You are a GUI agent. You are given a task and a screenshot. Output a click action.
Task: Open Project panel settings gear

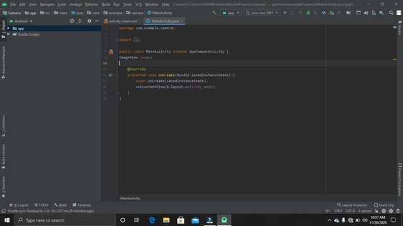tap(89, 21)
